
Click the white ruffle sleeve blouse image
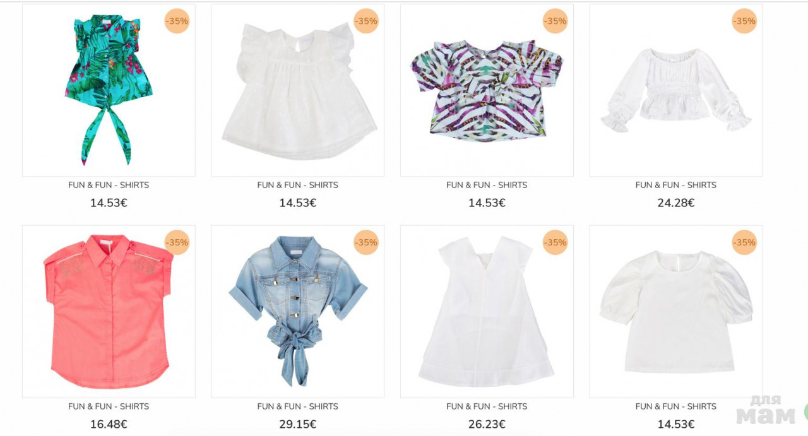298,90
